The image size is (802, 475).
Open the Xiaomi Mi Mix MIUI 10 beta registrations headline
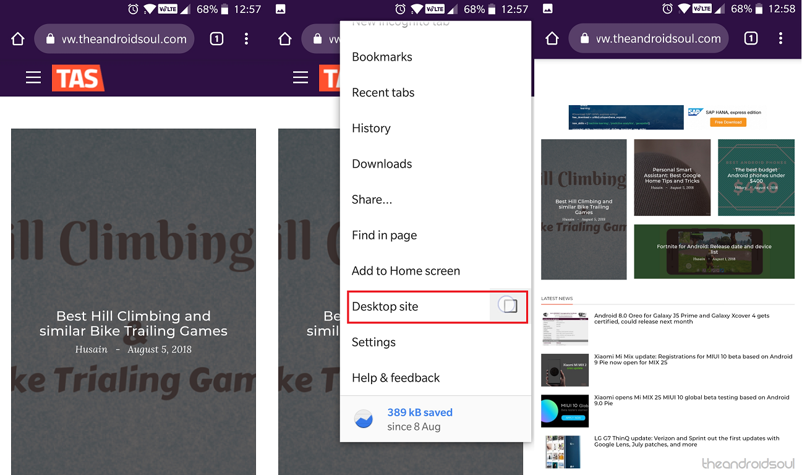pyautogui.click(x=693, y=359)
